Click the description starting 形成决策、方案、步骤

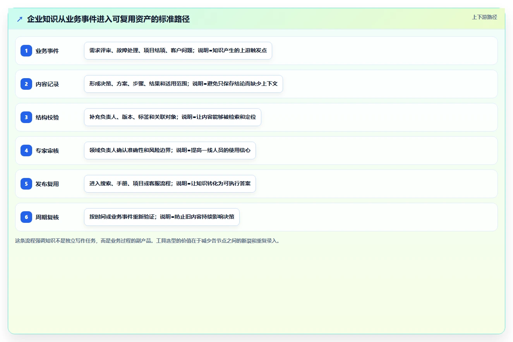click(184, 84)
